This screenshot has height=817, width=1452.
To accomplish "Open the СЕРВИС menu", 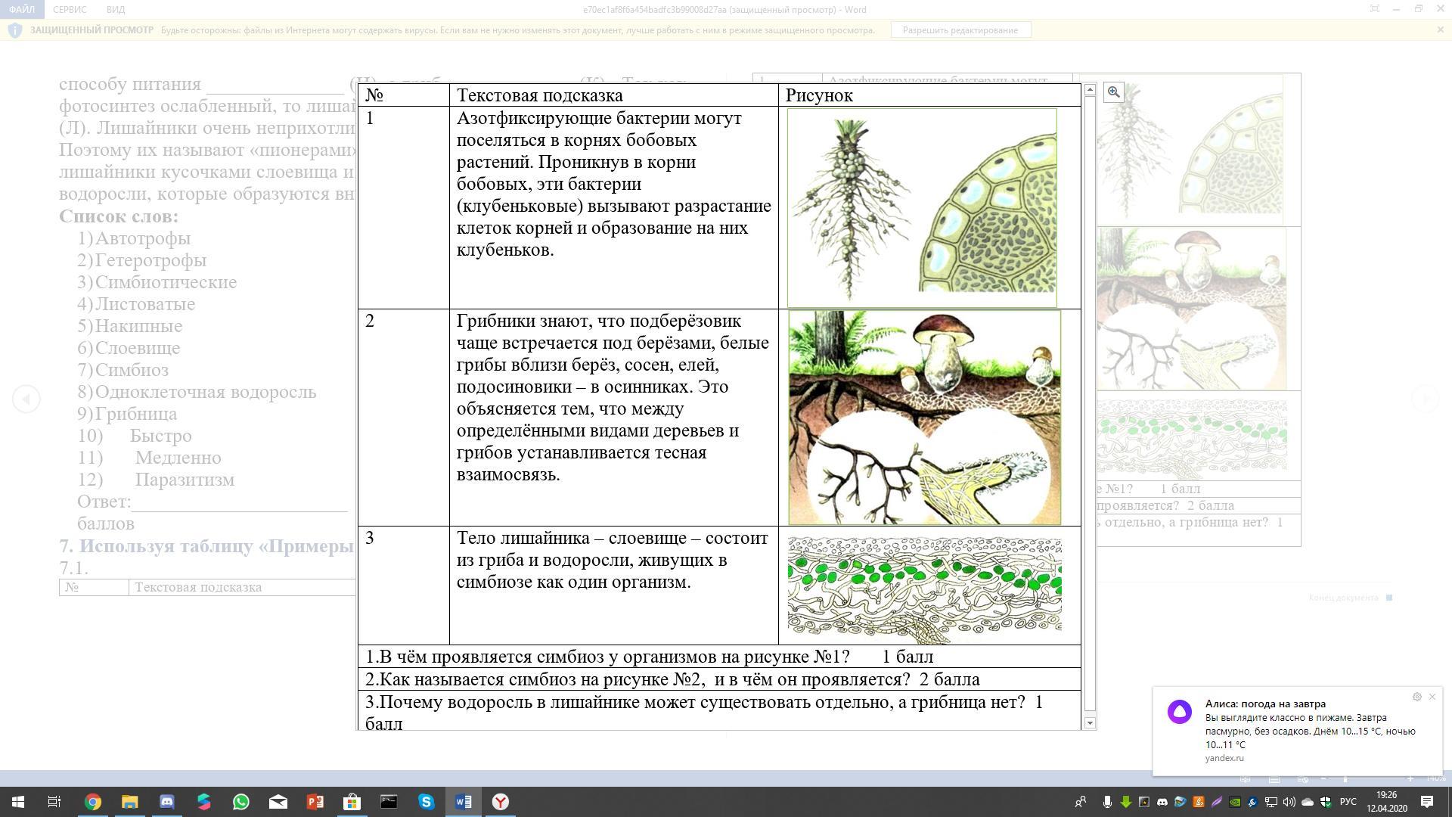I will tap(70, 9).
